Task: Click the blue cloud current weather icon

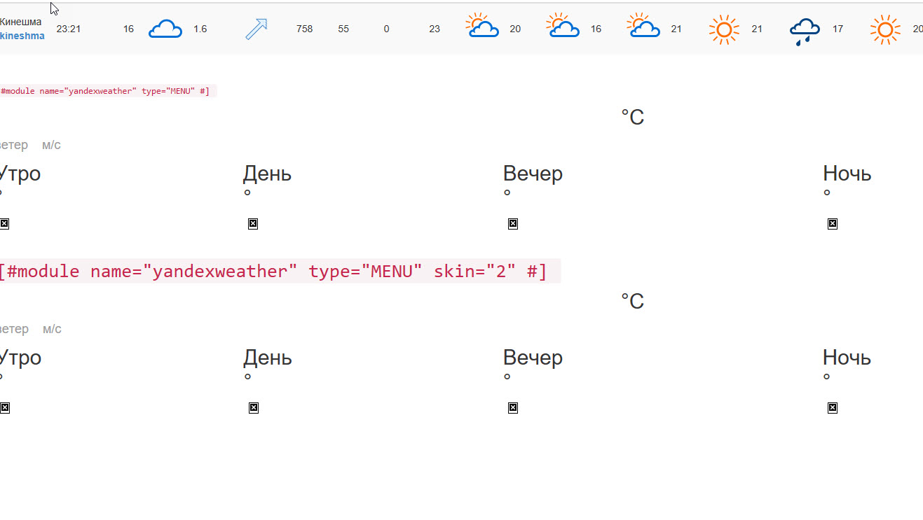Action: pyautogui.click(x=165, y=29)
